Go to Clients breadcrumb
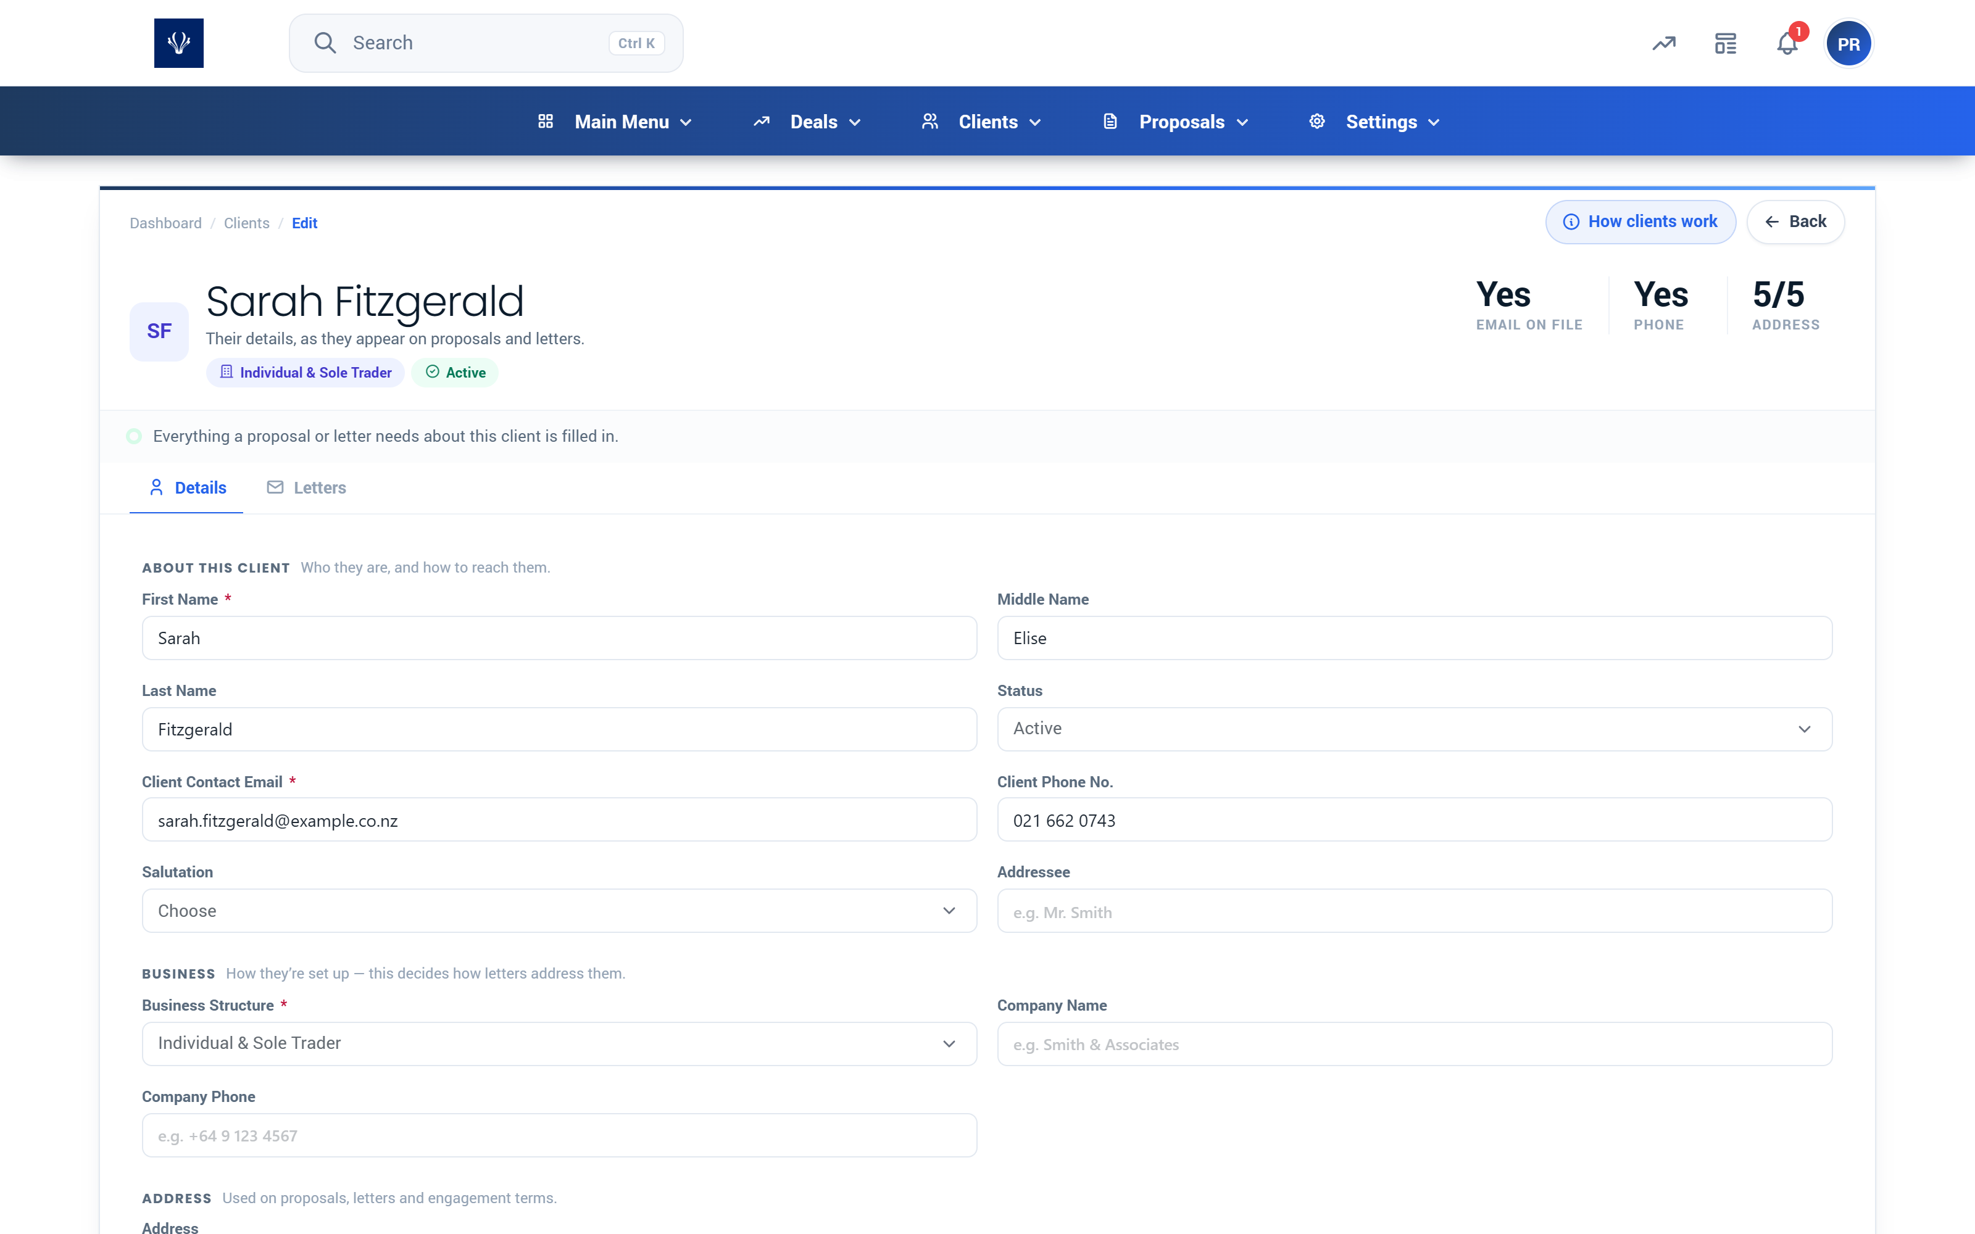The height and width of the screenshot is (1234, 1975). click(246, 223)
